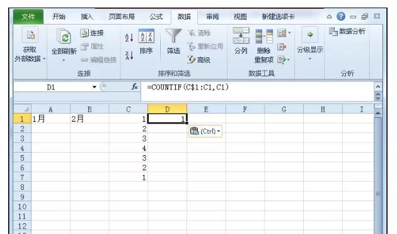Toggle the Filter (筛选) funnel
This screenshot has height=234, width=397.
(x=173, y=42)
